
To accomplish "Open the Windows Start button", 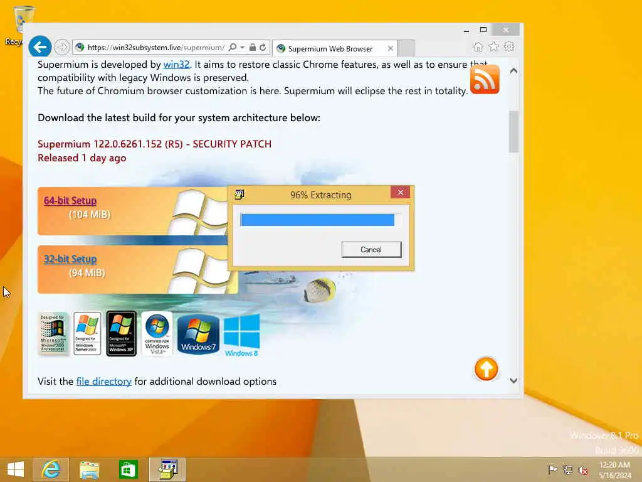I will [16, 469].
